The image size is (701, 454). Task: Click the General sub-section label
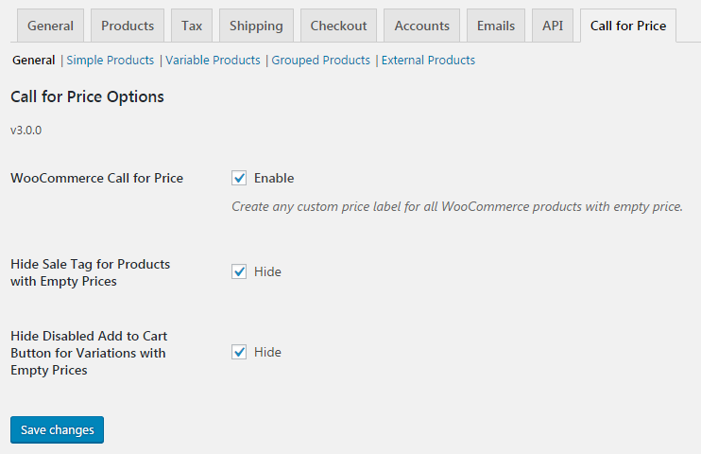tap(33, 60)
